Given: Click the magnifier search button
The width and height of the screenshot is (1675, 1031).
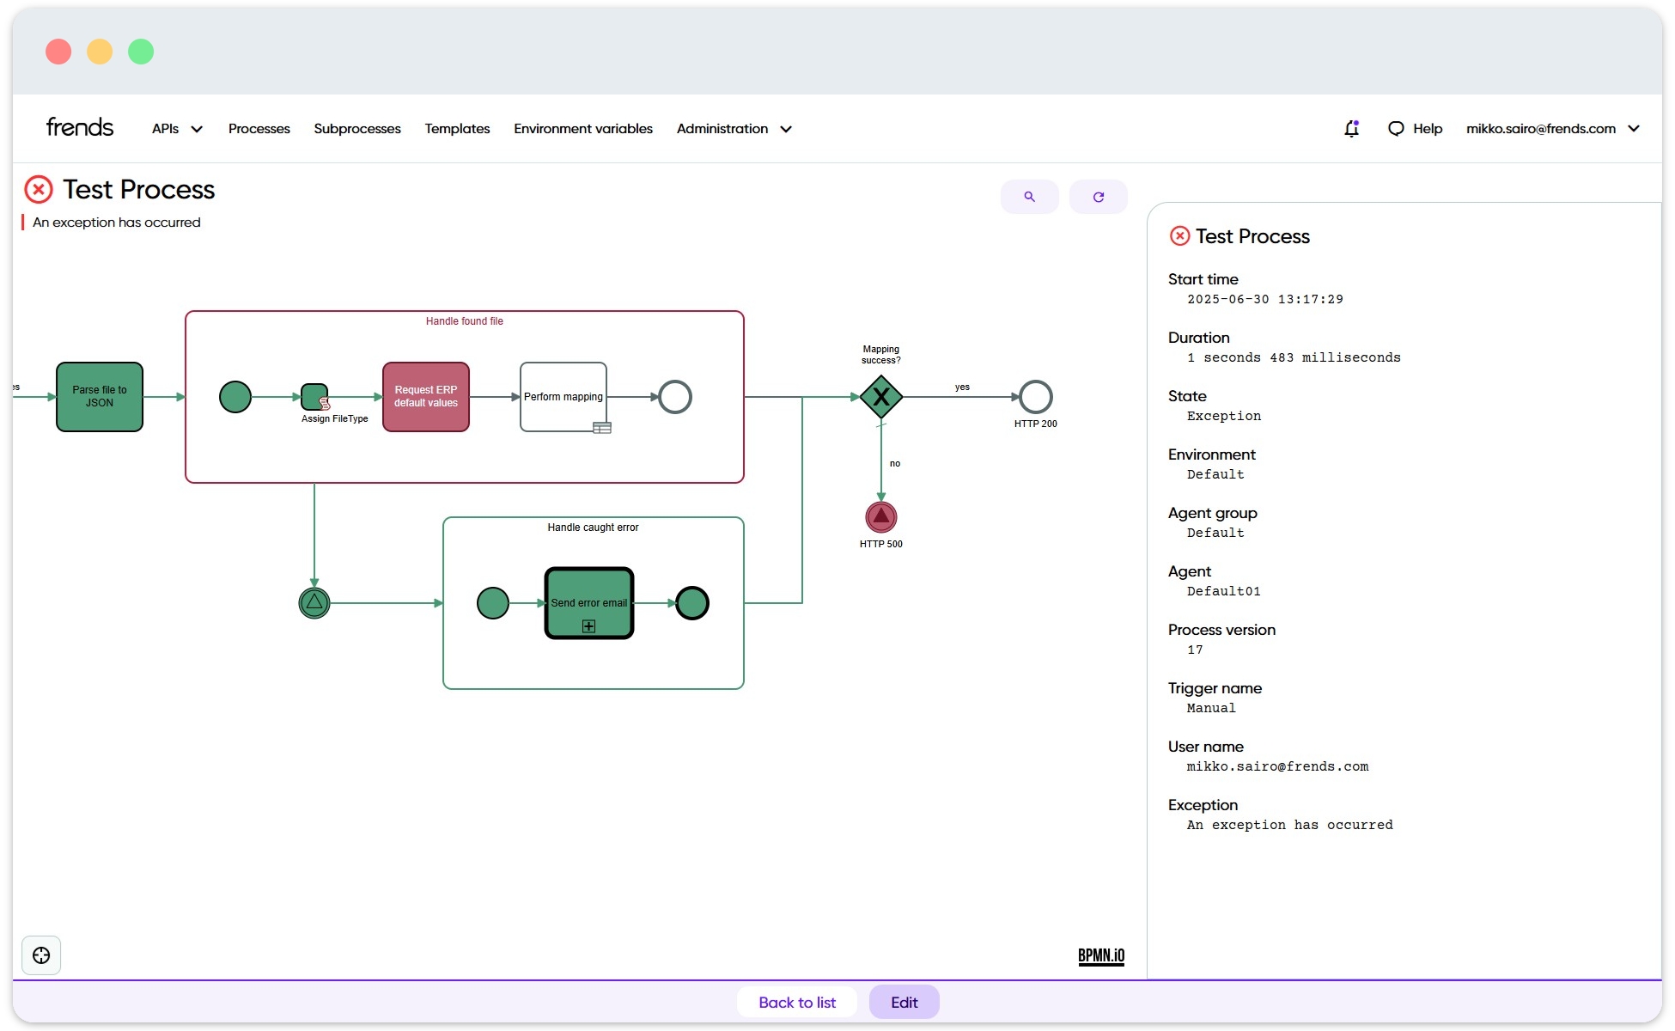Looking at the screenshot, I should (1029, 197).
